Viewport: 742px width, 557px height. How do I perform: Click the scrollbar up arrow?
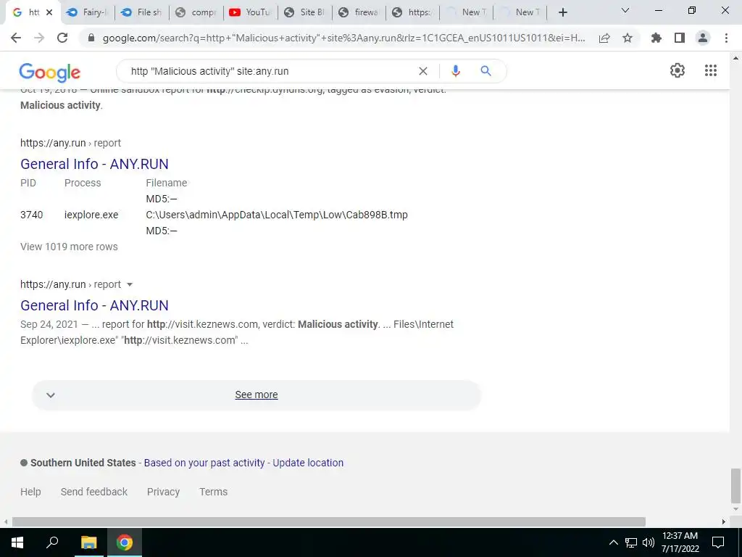735,58
